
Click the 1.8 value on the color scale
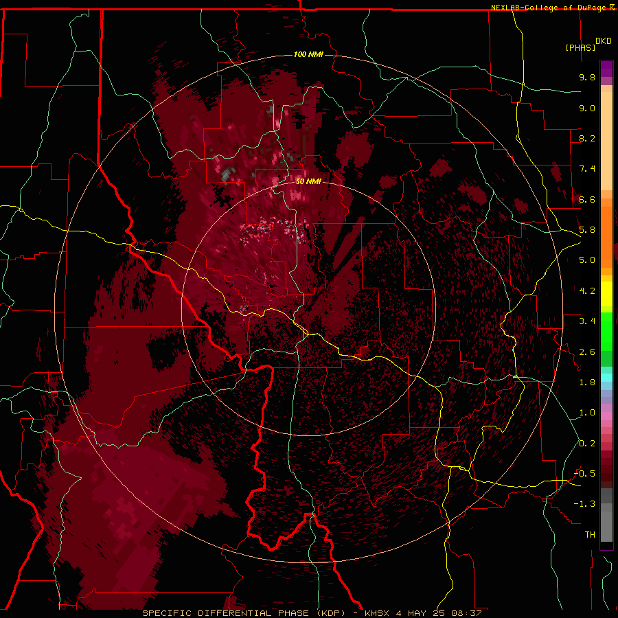587,382
